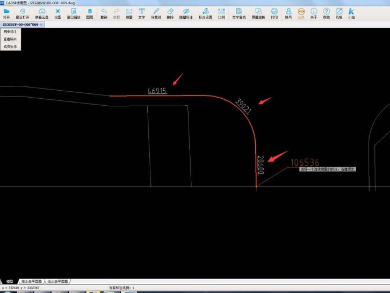Activate the window zoom (窗口缩放) tool
Image resolution: width=390 pixels, height=293 pixels.
coord(74,13)
